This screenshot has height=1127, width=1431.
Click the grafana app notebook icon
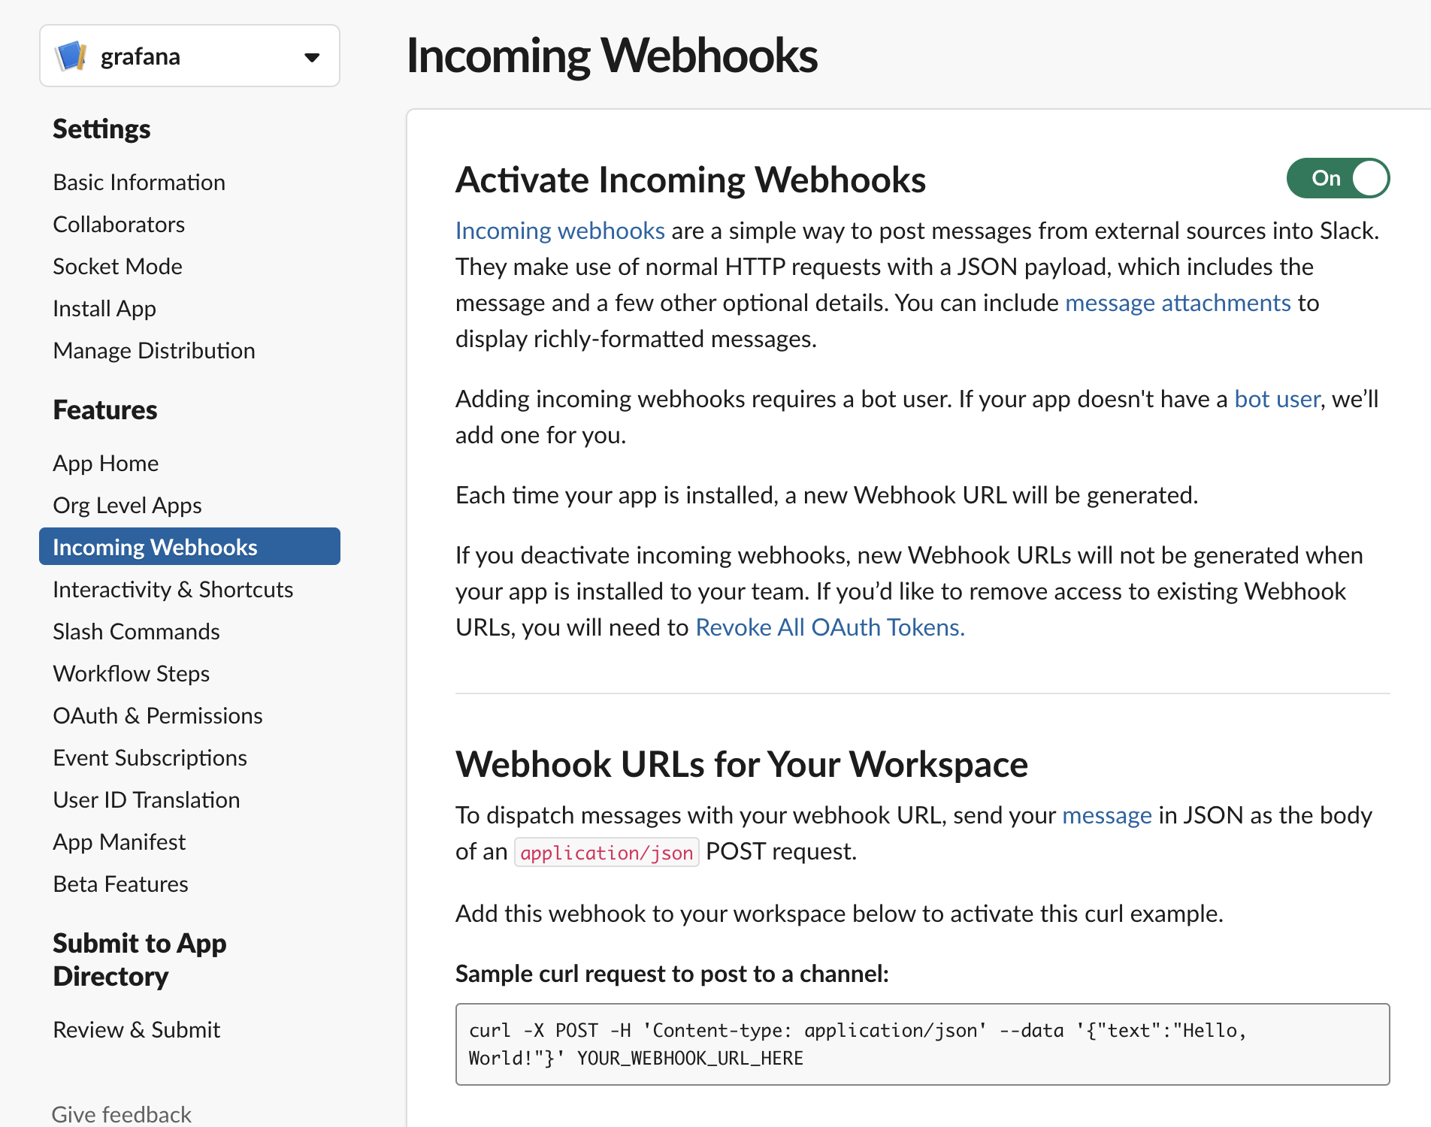click(x=71, y=56)
